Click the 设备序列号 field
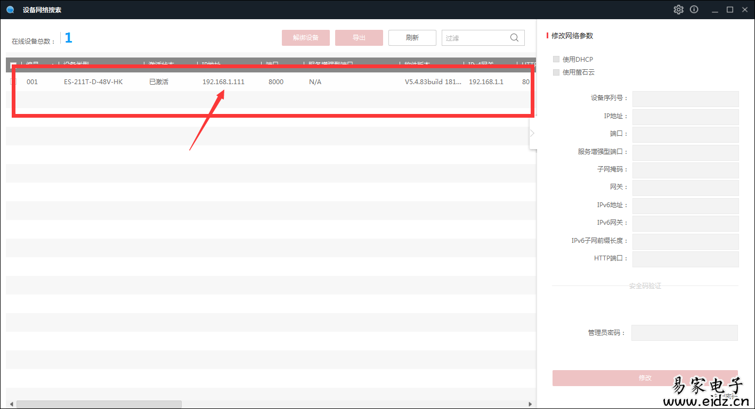The height and width of the screenshot is (409, 755). tap(686, 99)
